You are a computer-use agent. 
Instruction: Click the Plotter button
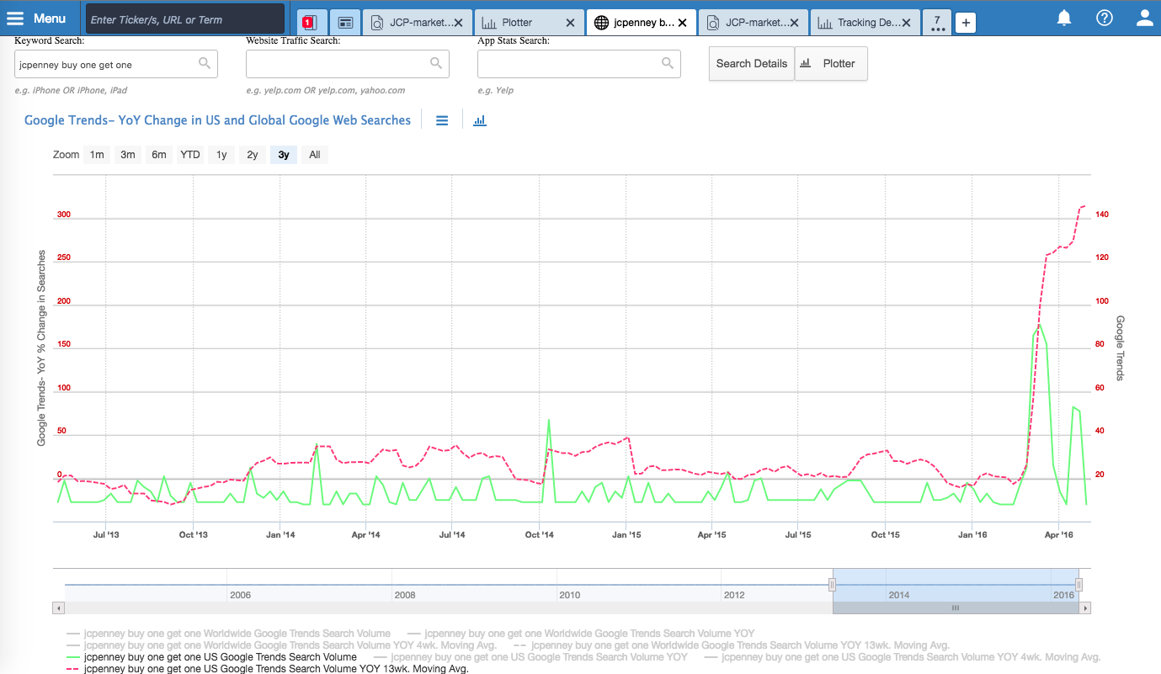point(831,64)
